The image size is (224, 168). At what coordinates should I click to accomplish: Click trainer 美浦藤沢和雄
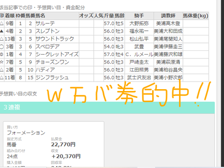tap(168, 54)
